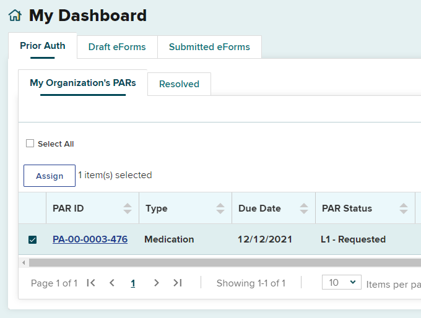Image resolution: width=421 pixels, height=318 pixels.
Task: Click the home icon beside My Dashboard
Action: [x=15, y=16]
